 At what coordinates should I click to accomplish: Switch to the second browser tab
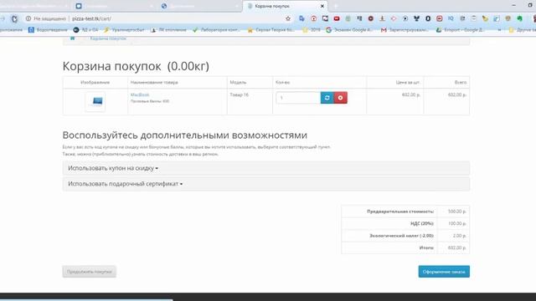tap(115, 6)
